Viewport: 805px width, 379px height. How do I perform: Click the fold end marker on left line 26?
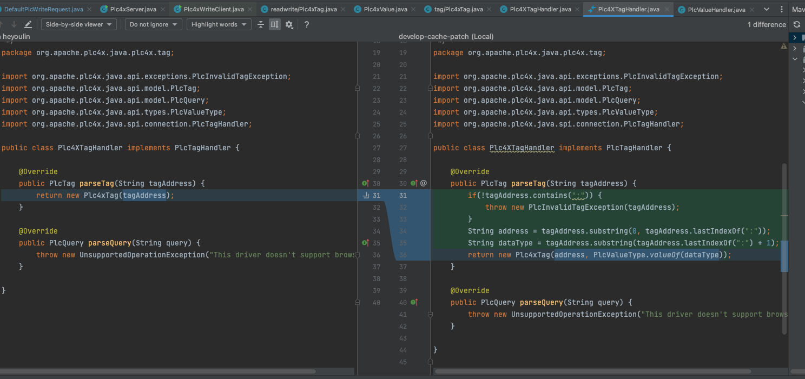tap(357, 136)
